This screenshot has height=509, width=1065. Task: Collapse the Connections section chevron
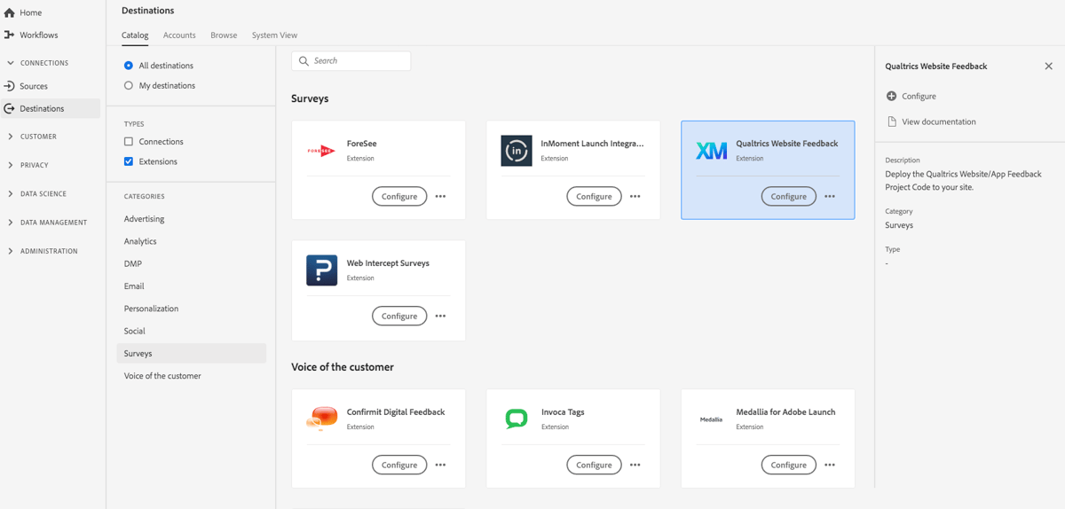coord(10,63)
